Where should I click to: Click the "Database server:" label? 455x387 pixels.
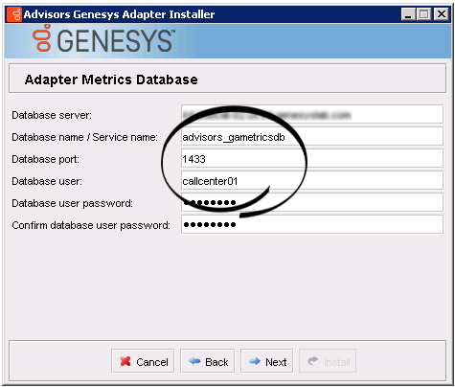point(52,115)
